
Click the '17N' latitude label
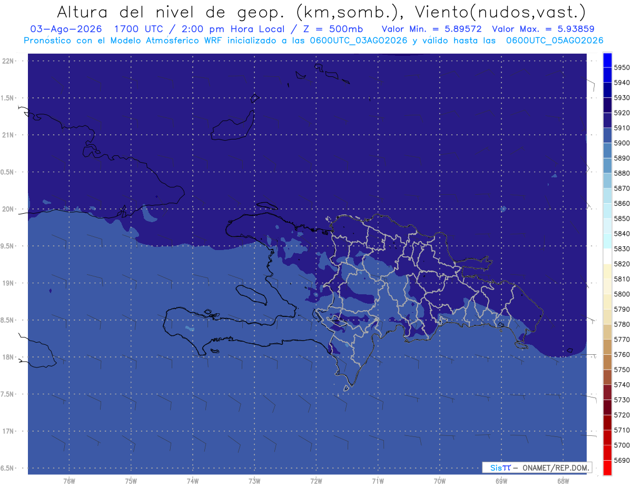(9, 431)
